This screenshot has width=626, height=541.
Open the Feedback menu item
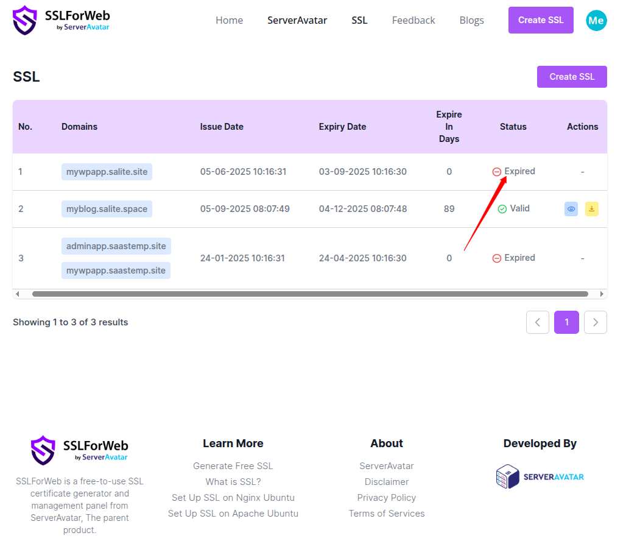click(x=413, y=20)
